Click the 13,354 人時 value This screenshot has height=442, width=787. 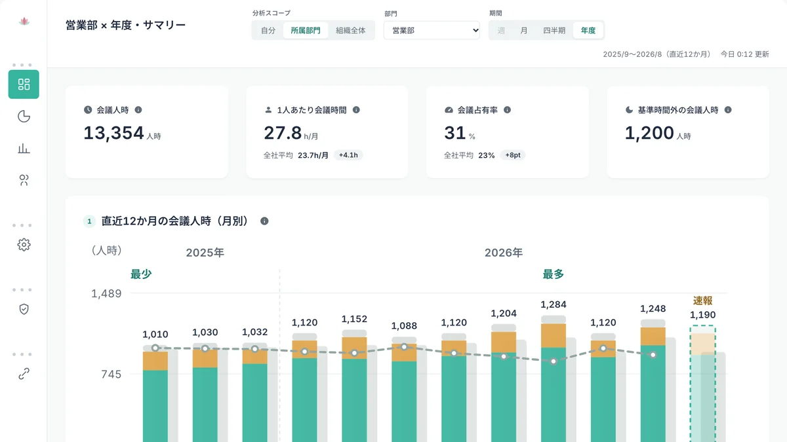tap(122, 134)
